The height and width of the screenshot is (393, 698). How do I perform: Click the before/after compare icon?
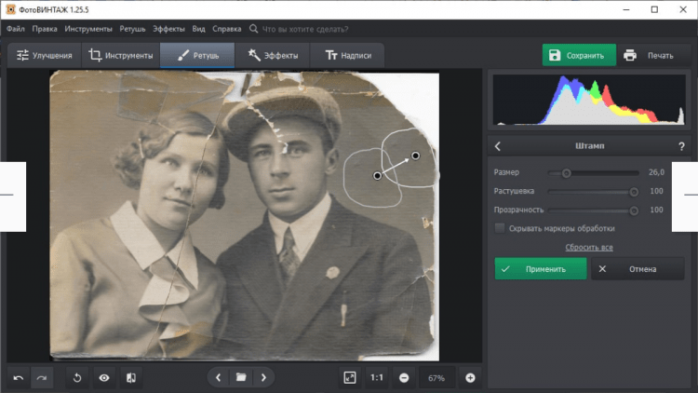click(x=131, y=378)
